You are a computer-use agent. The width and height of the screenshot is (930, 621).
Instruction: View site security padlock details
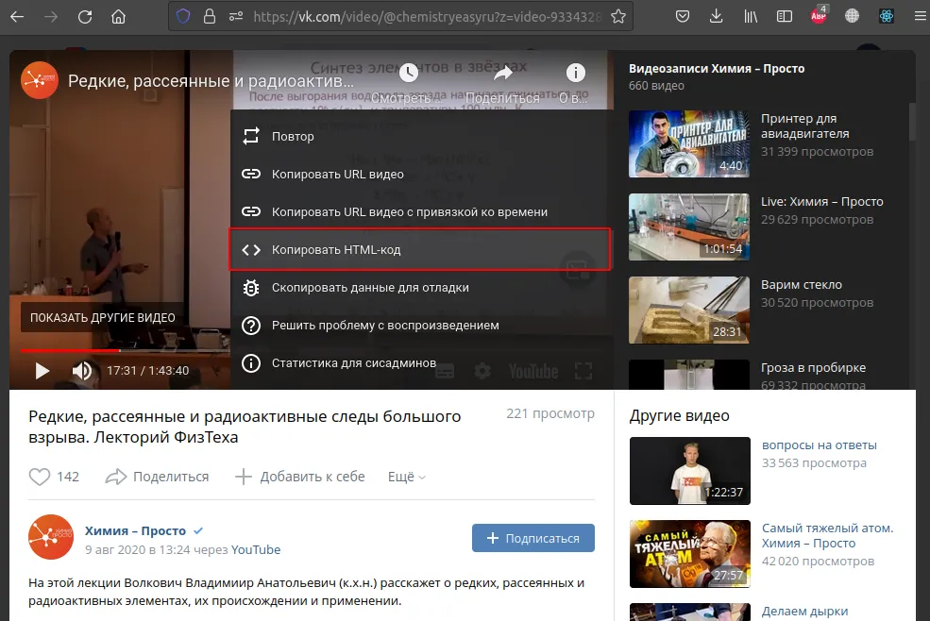tap(210, 17)
